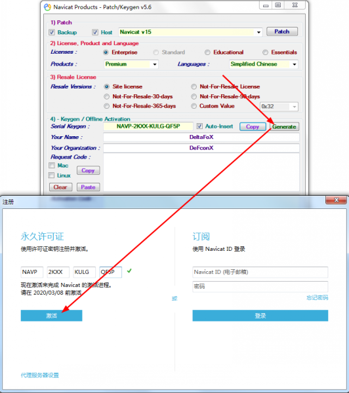Screen dimensions: 349x393
Task: Click the Navicat ID email input field
Action: coord(260,272)
